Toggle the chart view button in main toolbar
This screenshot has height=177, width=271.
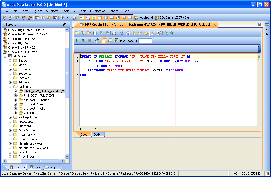point(124,17)
